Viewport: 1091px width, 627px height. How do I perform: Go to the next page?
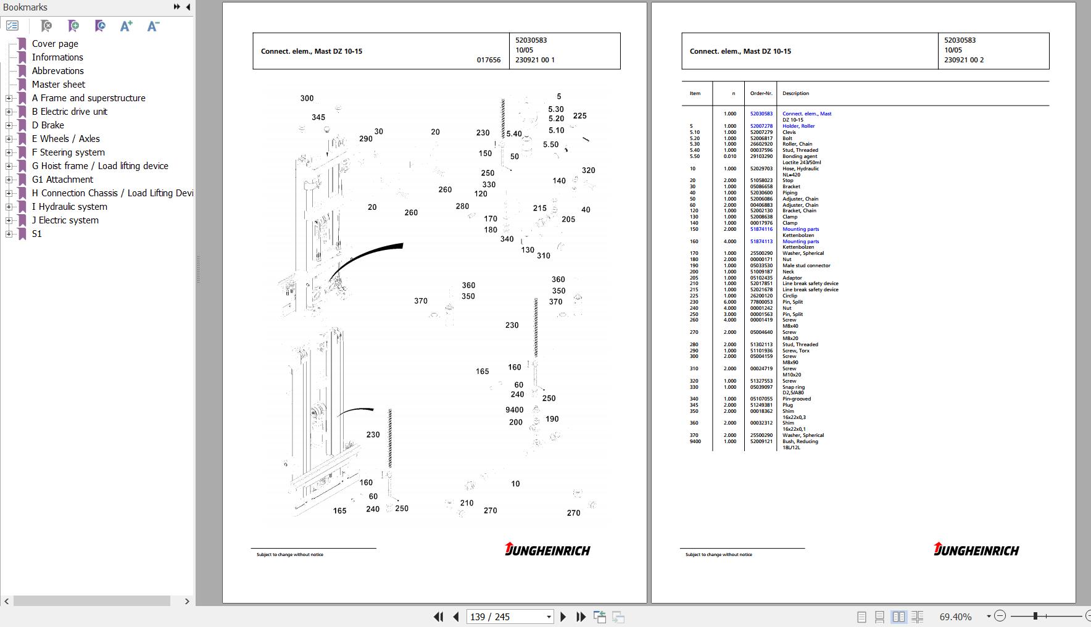563,617
